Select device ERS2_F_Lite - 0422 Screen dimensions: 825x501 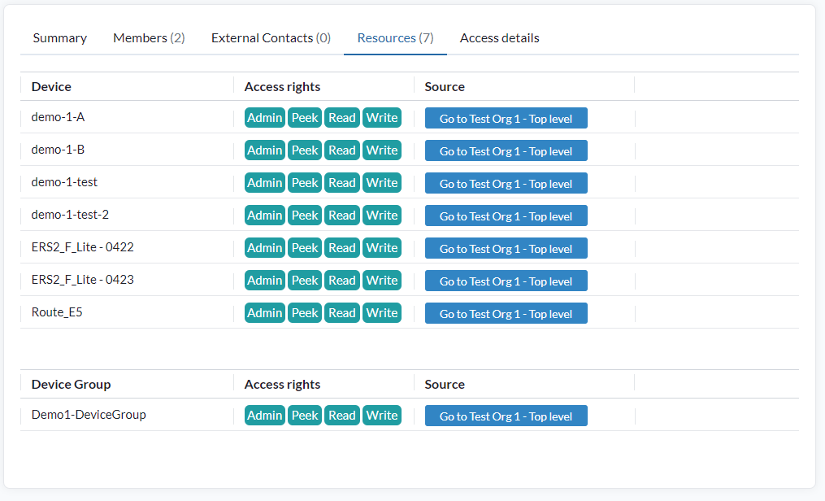pos(83,247)
